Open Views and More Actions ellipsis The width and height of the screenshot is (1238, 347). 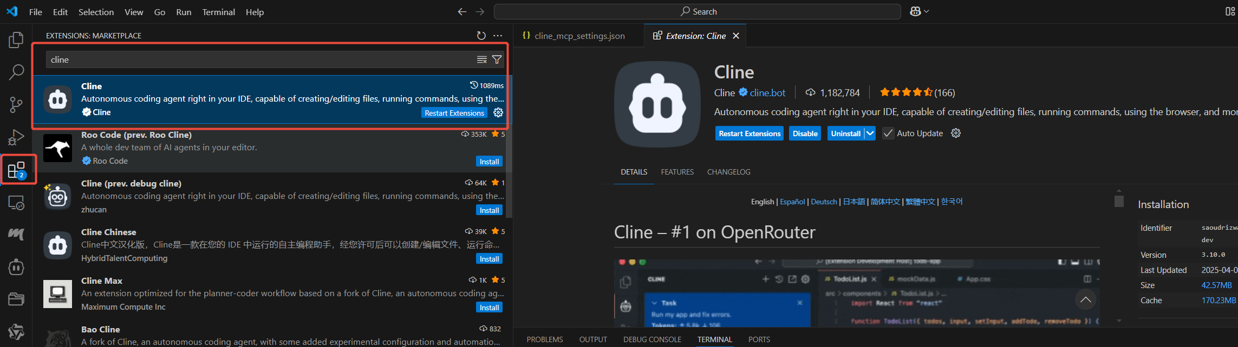pyautogui.click(x=498, y=36)
